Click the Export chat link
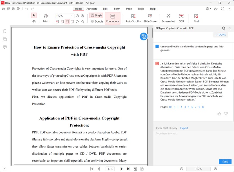This screenshot has width=234, height=172. pyautogui.click(x=184, y=128)
